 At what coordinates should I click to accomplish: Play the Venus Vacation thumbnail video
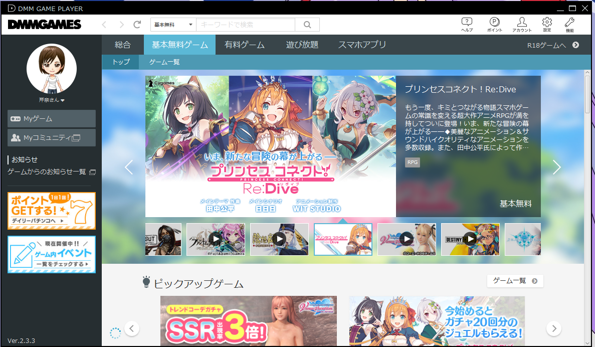(407, 239)
